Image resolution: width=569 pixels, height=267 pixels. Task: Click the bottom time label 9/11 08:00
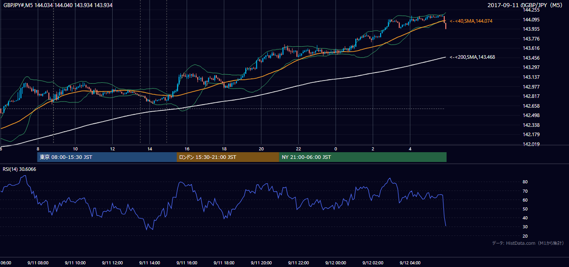tap(37, 263)
